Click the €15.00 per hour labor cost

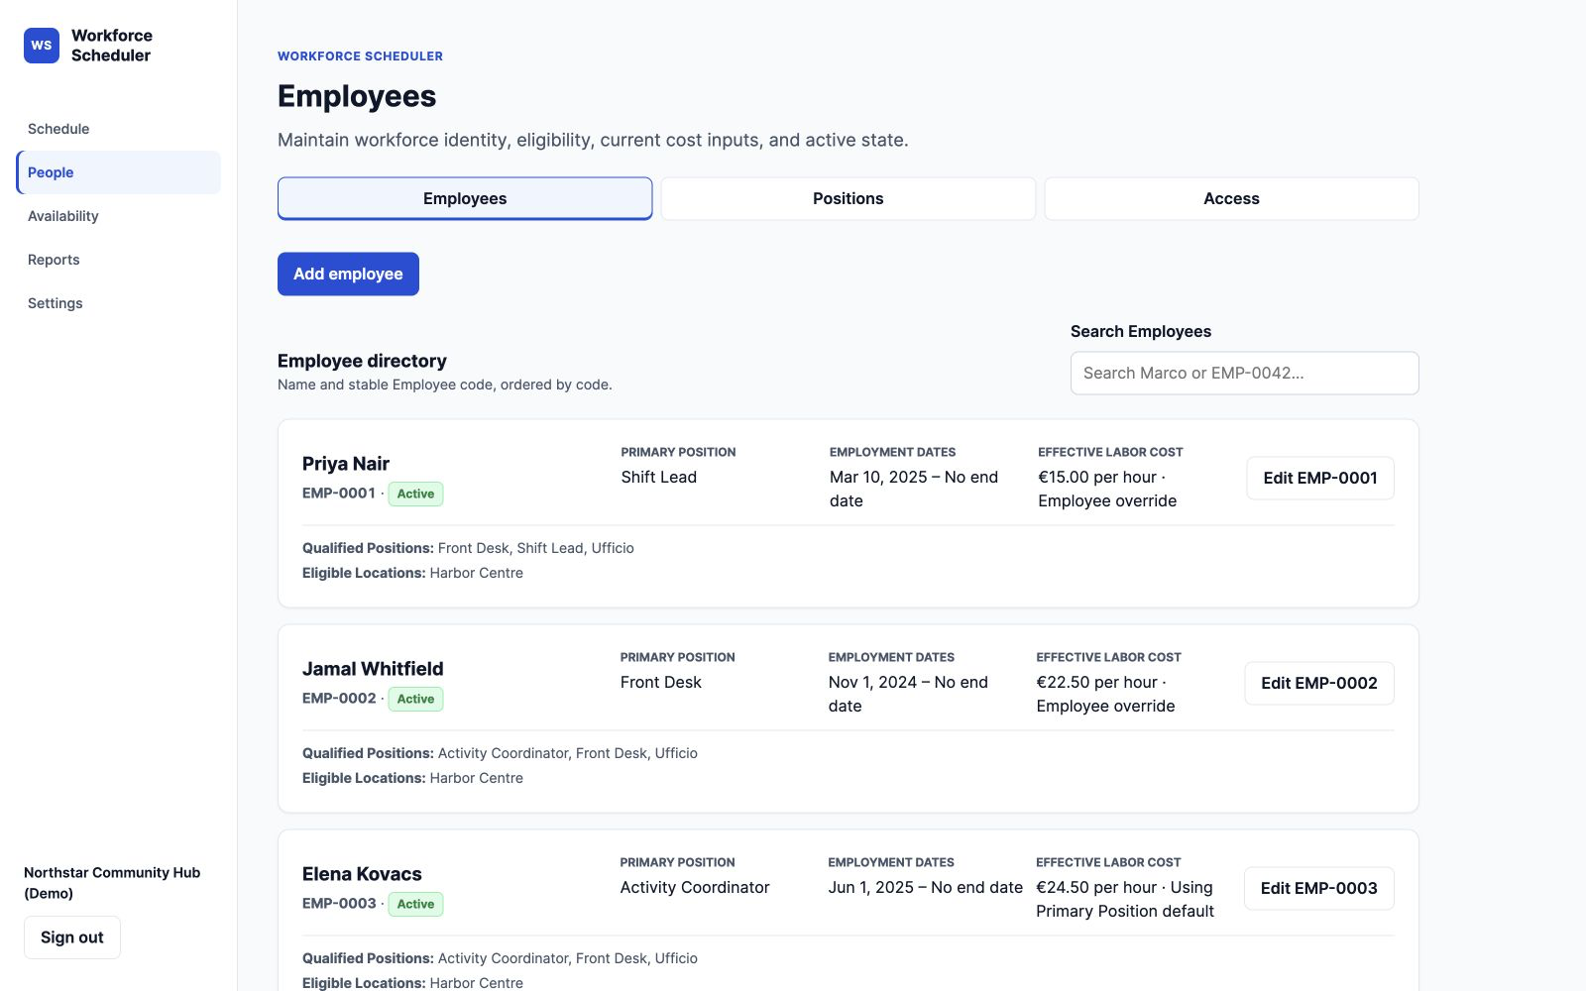pyautogui.click(x=1108, y=489)
